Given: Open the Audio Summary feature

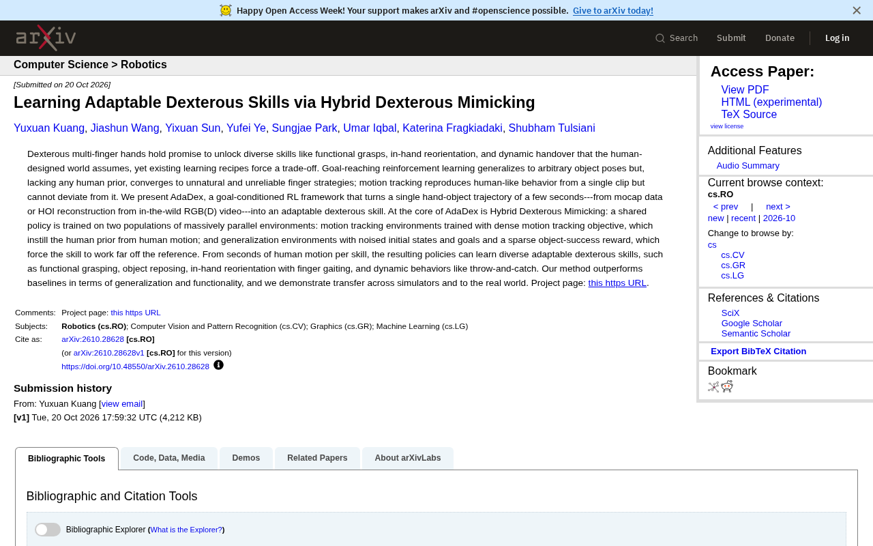Looking at the screenshot, I should 748,166.
